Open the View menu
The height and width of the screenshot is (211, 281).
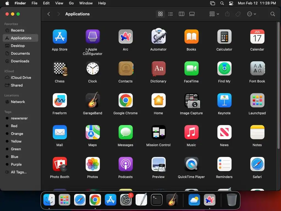pyautogui.click(x=59, y=3)
